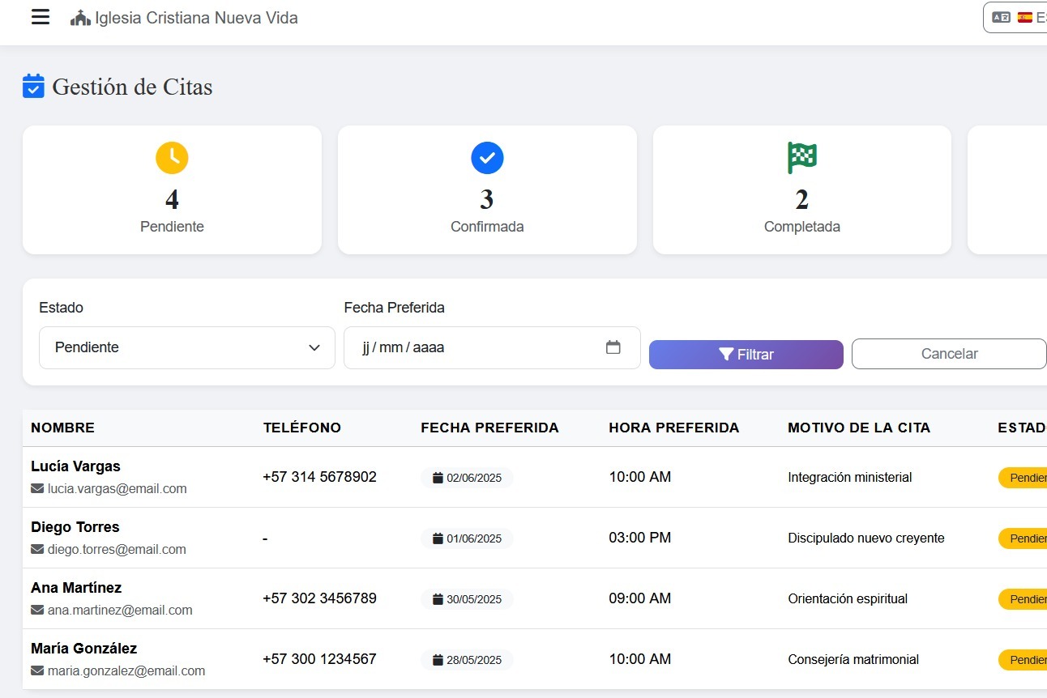Click the Spanish flag icon in the language selector
Screen dimensions: 1047x698
[1025, 17]
